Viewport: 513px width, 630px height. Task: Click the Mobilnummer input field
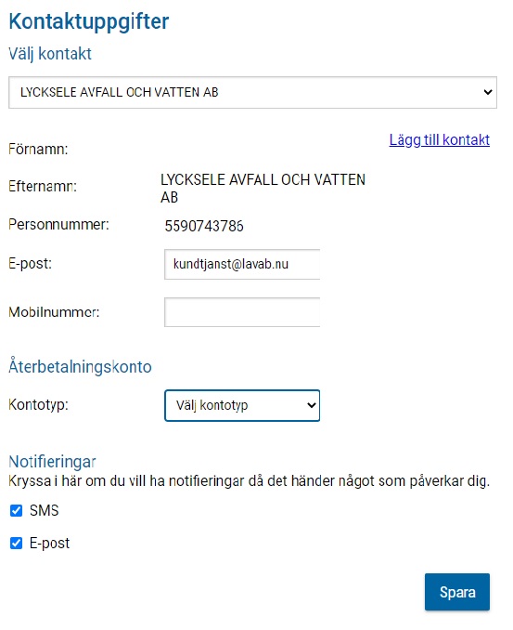click(242, 312)
